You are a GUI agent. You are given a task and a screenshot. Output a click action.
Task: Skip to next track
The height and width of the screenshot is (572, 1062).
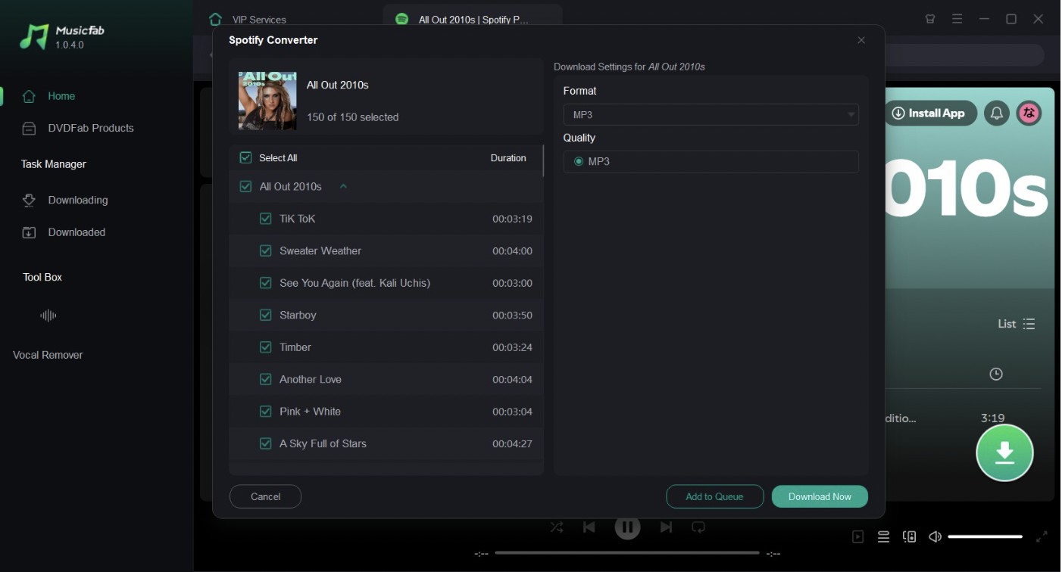666,527
